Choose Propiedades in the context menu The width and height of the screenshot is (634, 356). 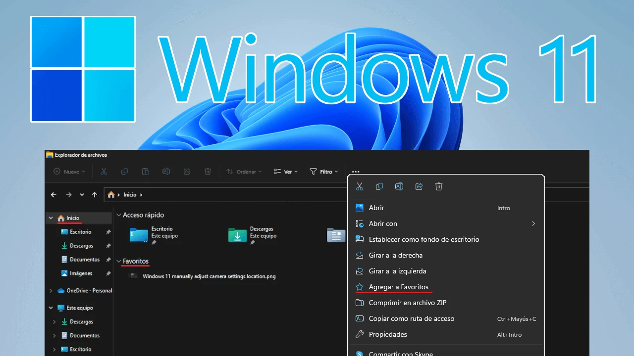[446, 334]
